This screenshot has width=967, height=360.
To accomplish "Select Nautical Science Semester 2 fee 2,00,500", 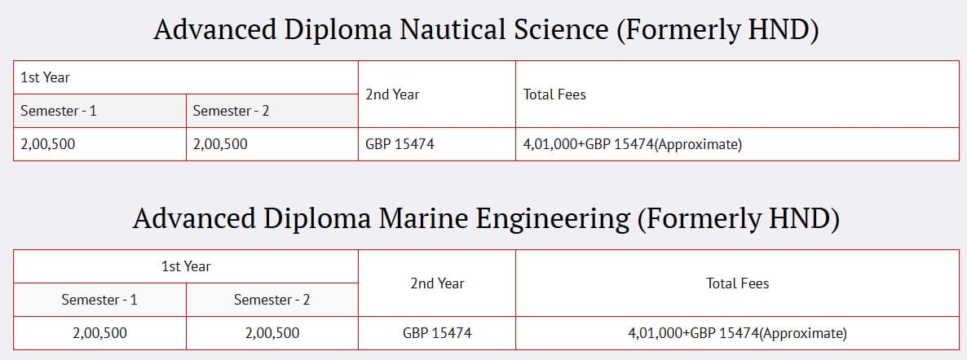I will click(x=220, y=144).
